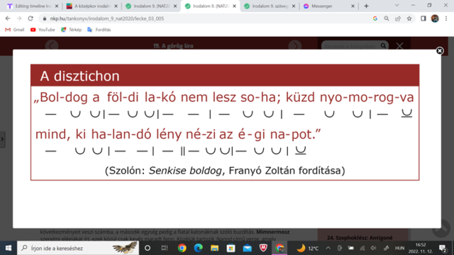
Task: Open weather widget showing 12°C
Action: point(307,248)
